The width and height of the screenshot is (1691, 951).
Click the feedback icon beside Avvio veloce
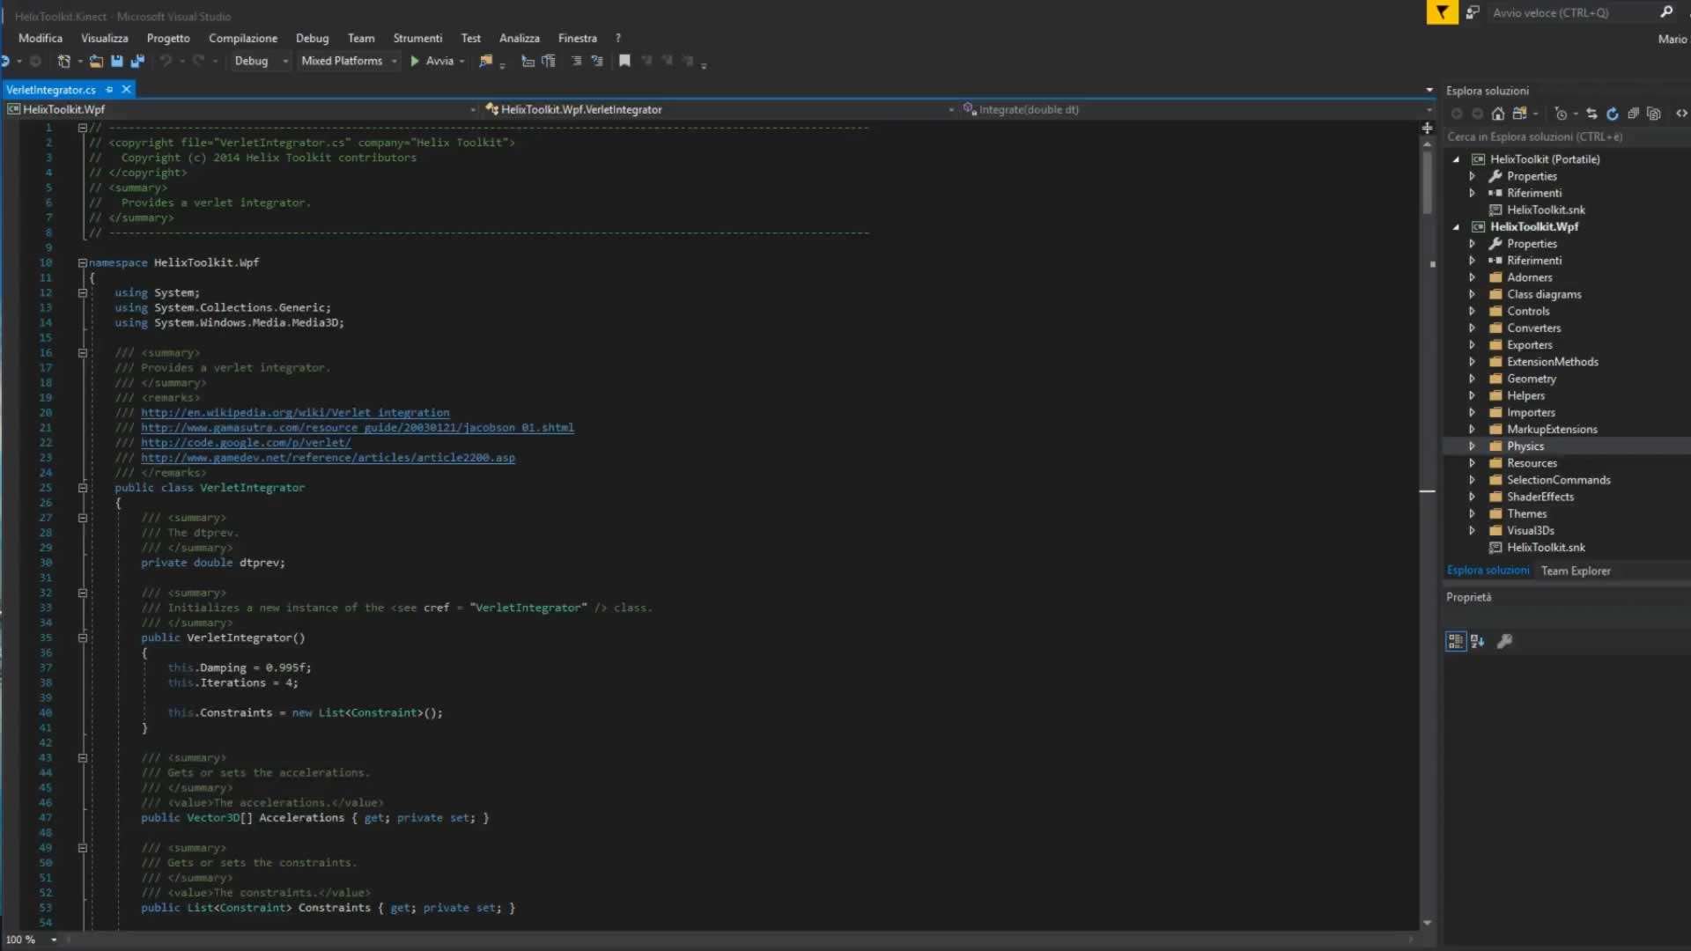[1473, 12]
